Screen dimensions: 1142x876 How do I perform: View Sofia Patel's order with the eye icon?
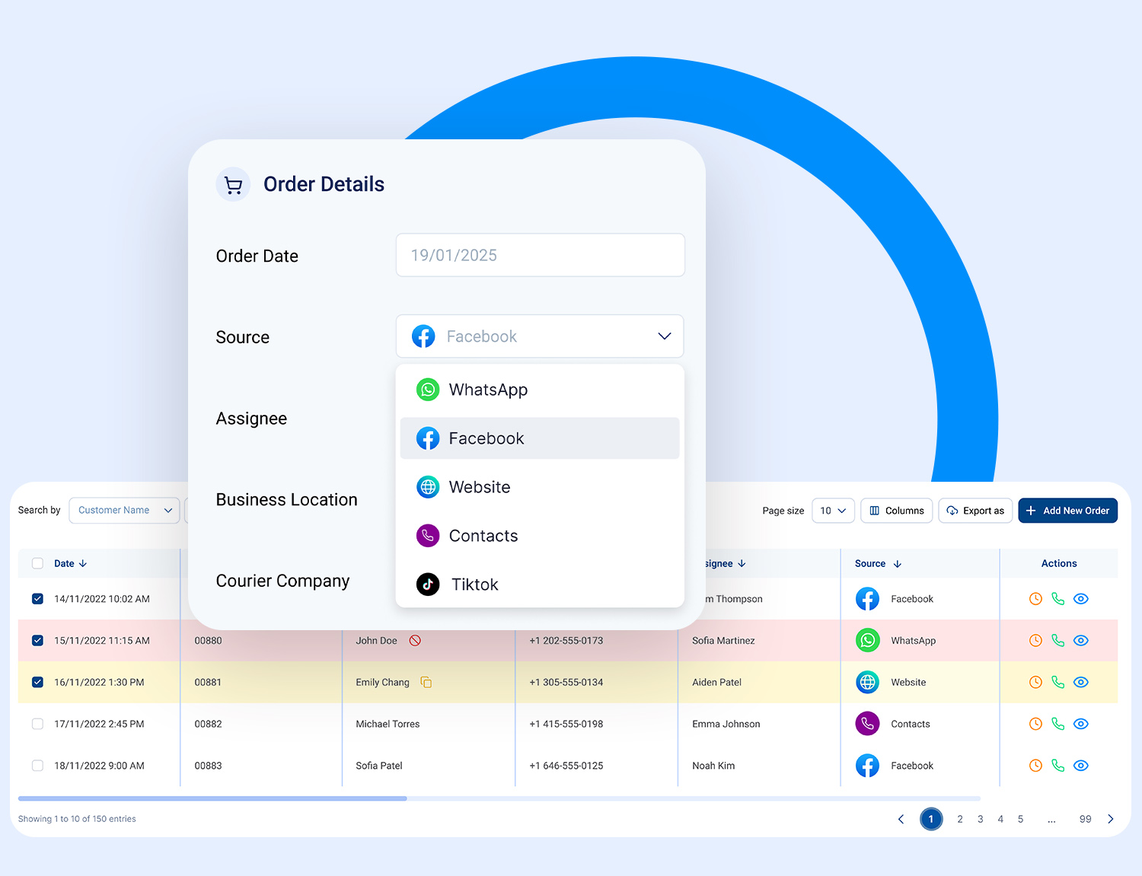(x=1081, y=766)
